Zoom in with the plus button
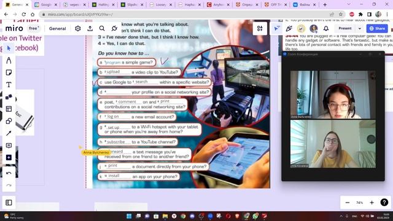This screenshot has height=221, width=393. click(x=372, y=203)
